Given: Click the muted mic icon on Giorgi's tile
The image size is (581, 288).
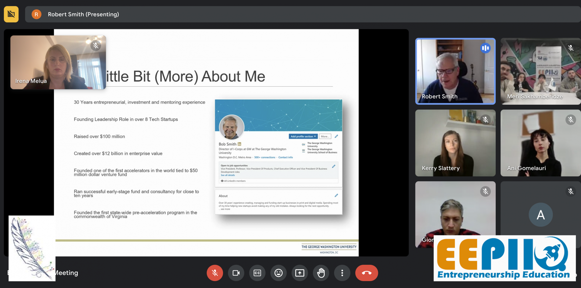Looking at the screenshot, I should 485,191.
